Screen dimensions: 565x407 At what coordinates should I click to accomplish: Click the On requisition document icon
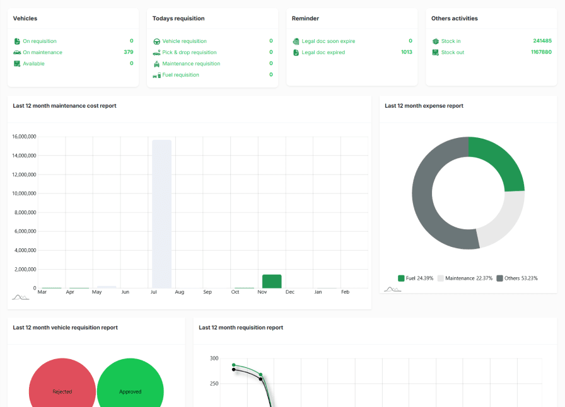(17, 42)
